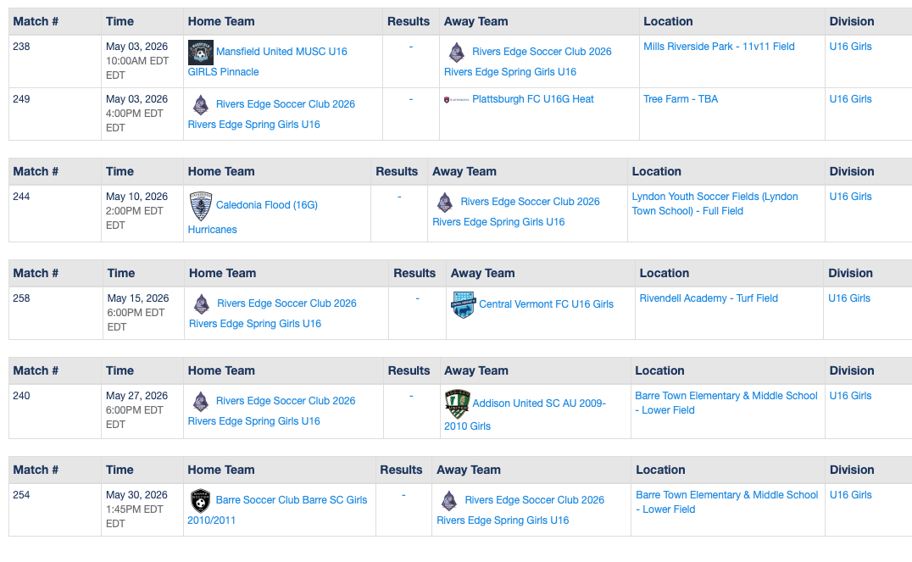Open Barre SC Girls 2010/2011 team link
Image resolution: width=912 pixels, height=562 pixels.
pyautogui.click(x=291, y=500)
